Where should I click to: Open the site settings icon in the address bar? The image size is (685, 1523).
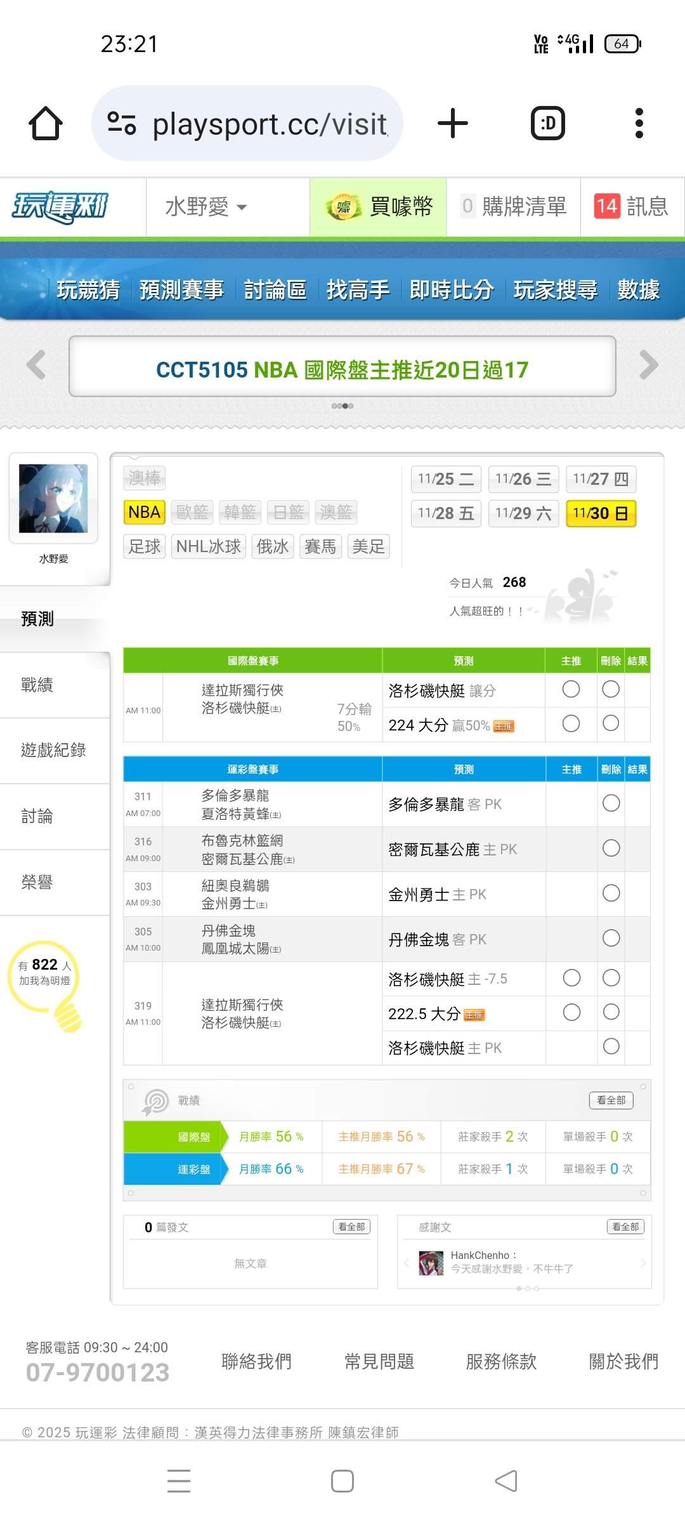point(122,123)
